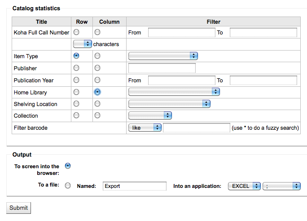The width and height of the screenshot is (307, 221).
Task: Select Row radio for Collection
Action: click(x=76, y=115)
